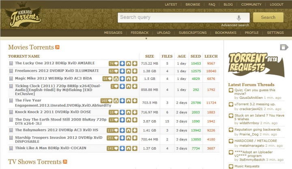Open the 74 comments bubble for The Lucky One
Screen dimensions: 292x169
pyautogui.click(x=114, y=64)
